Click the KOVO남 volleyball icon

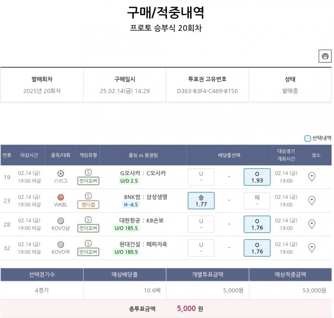point(61,221)
